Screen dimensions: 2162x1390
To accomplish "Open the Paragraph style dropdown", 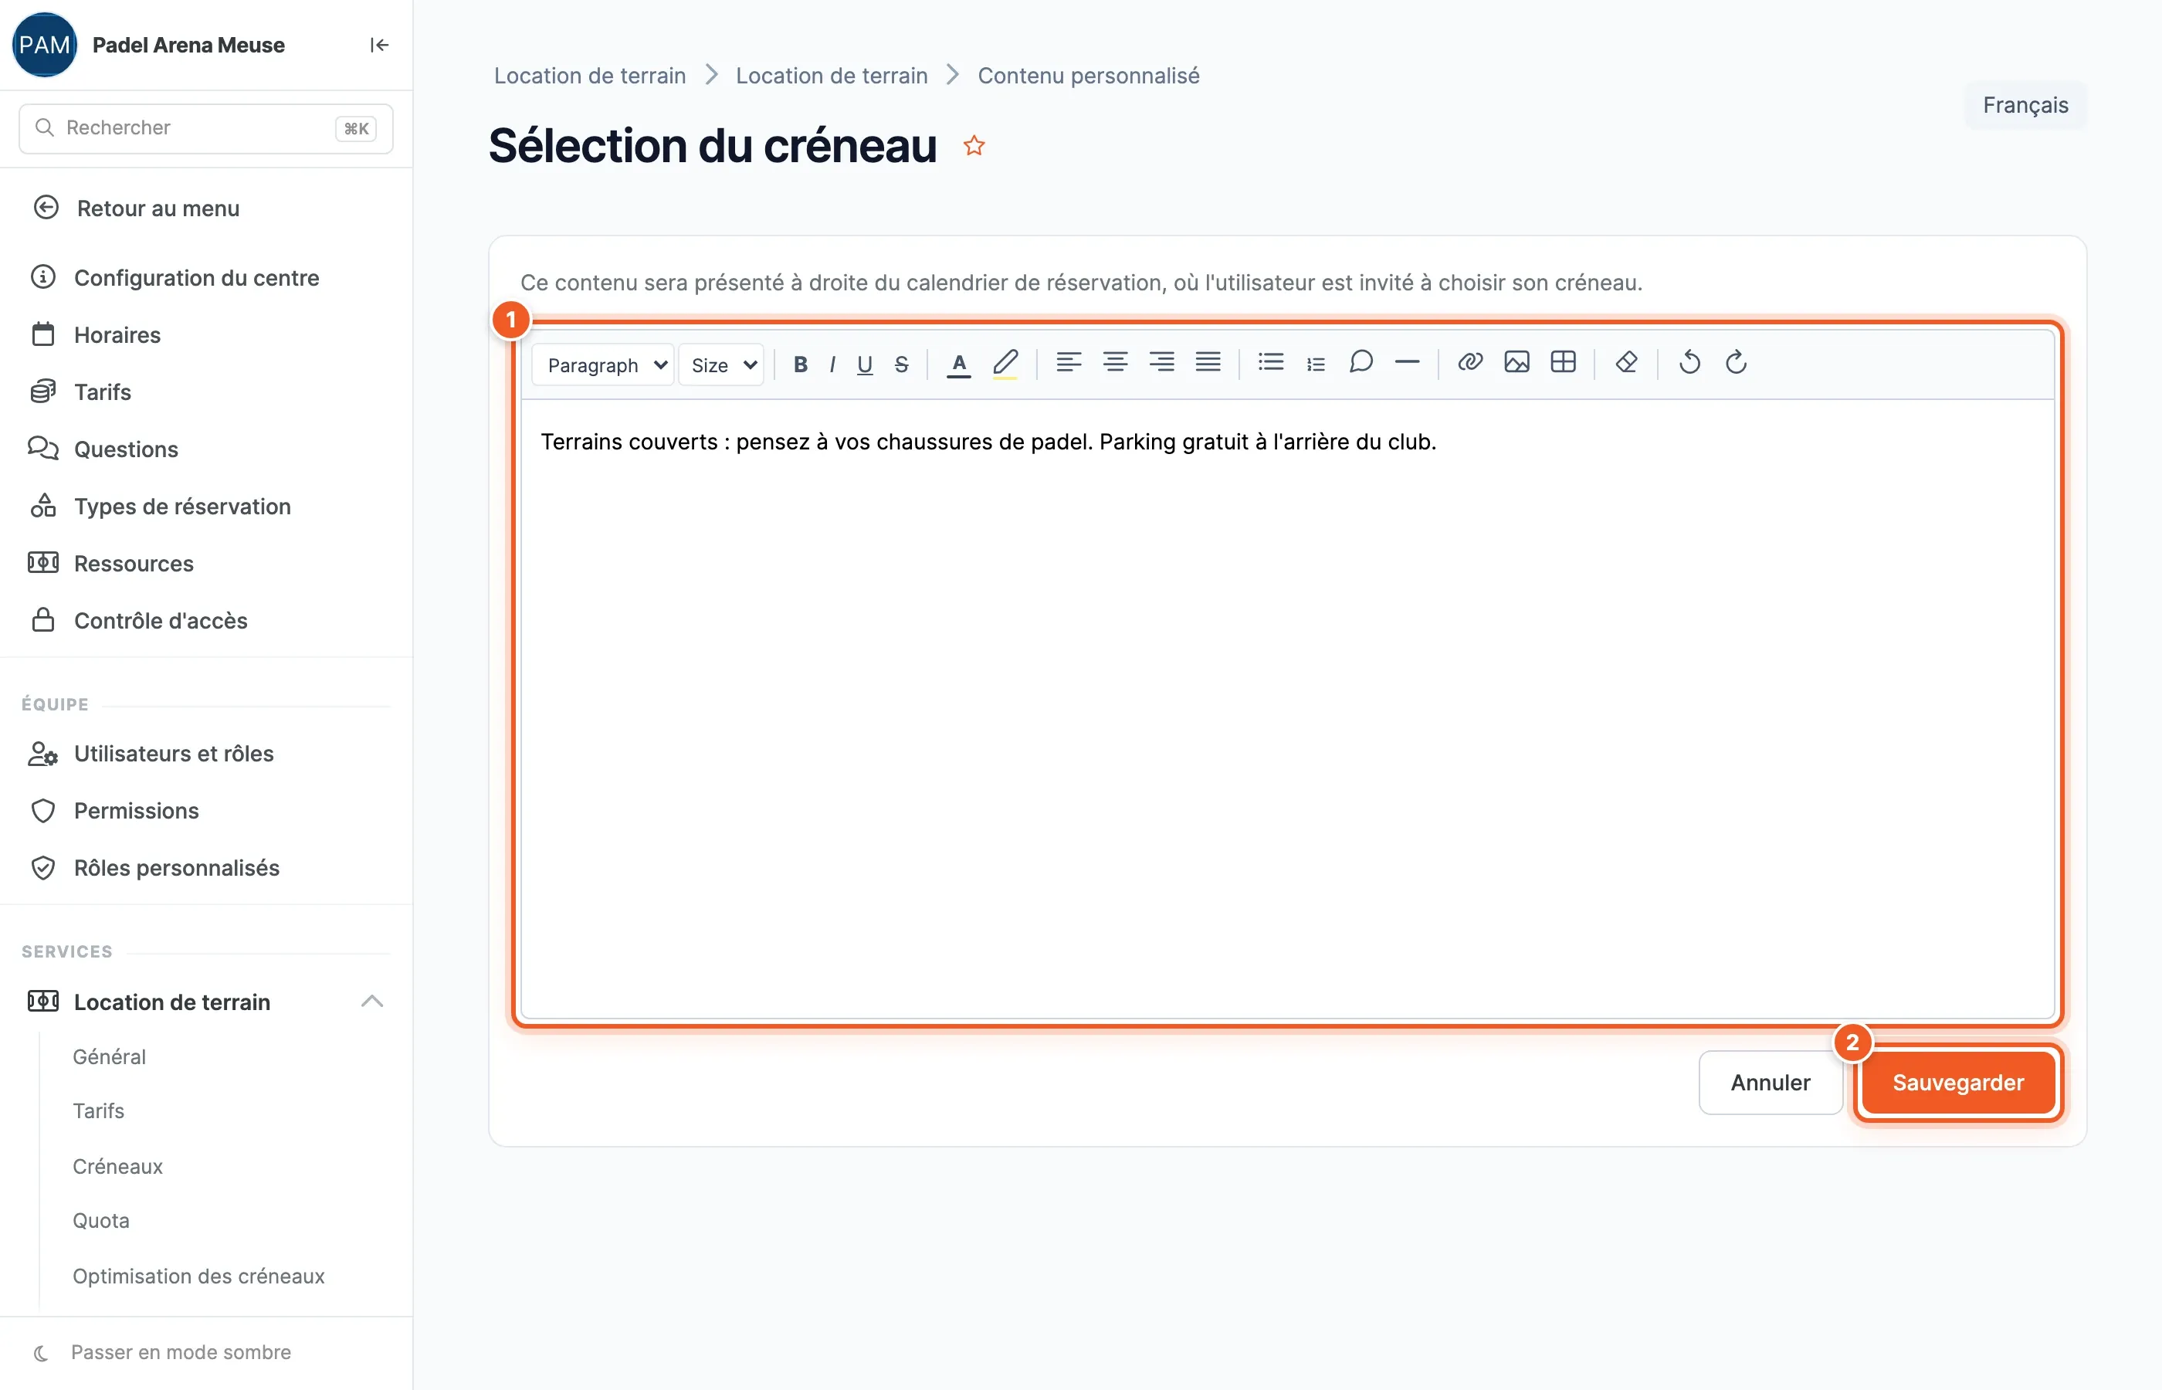I will pyautogui.click(x=603, y=364).
